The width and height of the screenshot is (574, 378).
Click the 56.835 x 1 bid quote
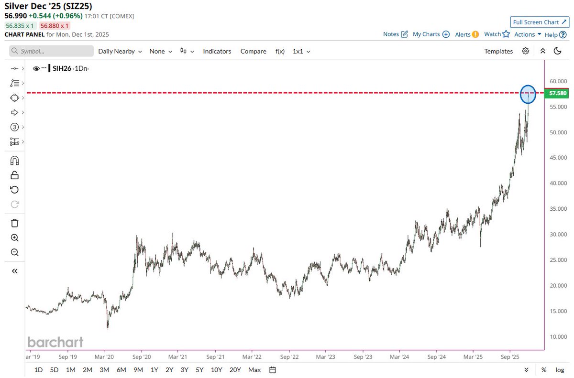pyautogui.click(x=20, y=26)
